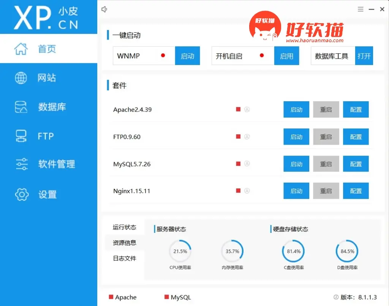The width and height of the screenshot is (389, 306).
Task: Click the 硬盘存储状态 heading
Action: click(291, 229)
